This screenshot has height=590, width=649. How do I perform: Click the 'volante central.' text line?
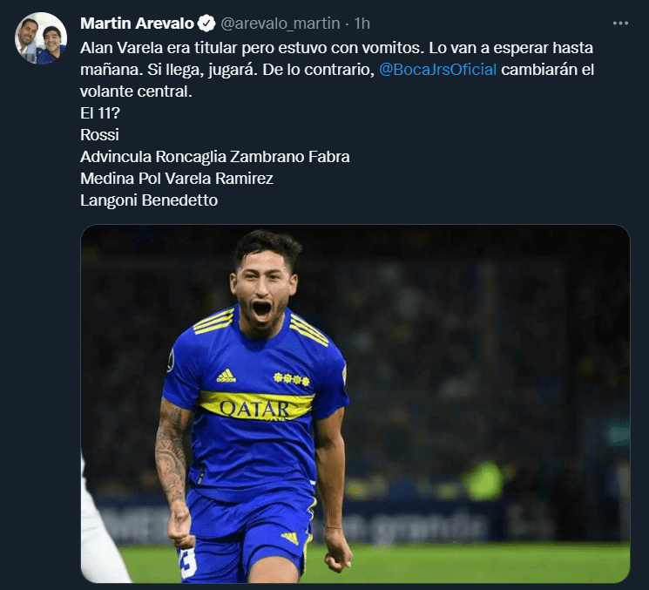136,92
